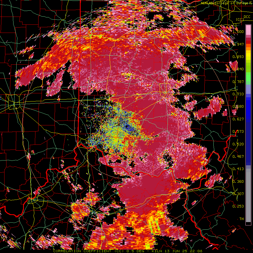Pick the periwinkle color bar segment

pyautogui.click(x=248, y=89)
